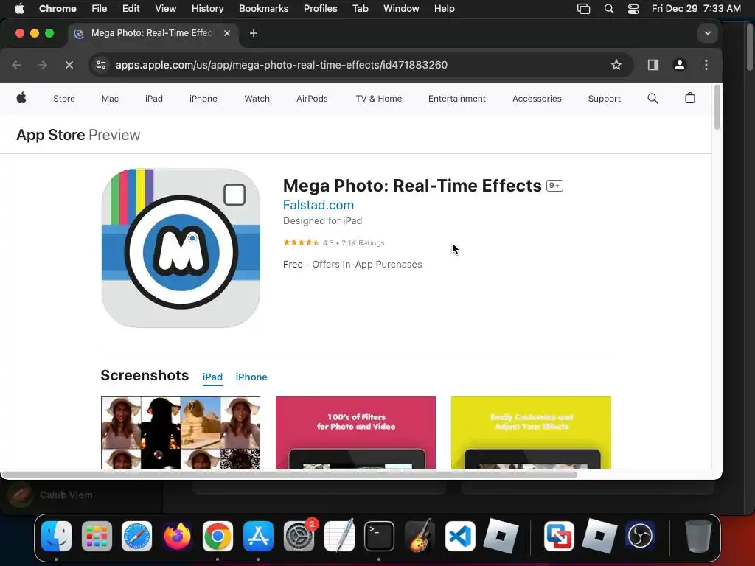The image size is (755, 566).
Task: Launch GarageBand from the dock
Action: (420, 536)
